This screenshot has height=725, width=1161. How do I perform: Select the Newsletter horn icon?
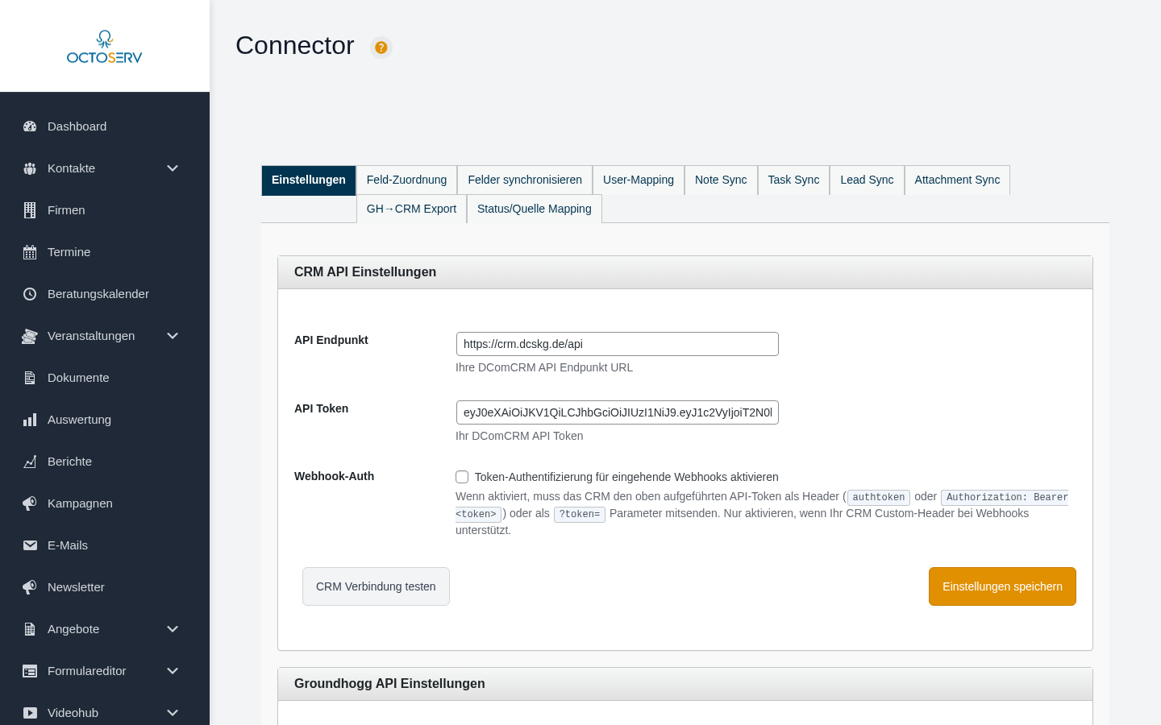[30, 587]
